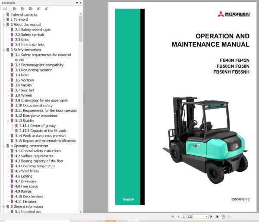Go to the previous page
Screen dimensions: 259x222
click(178, 216)
